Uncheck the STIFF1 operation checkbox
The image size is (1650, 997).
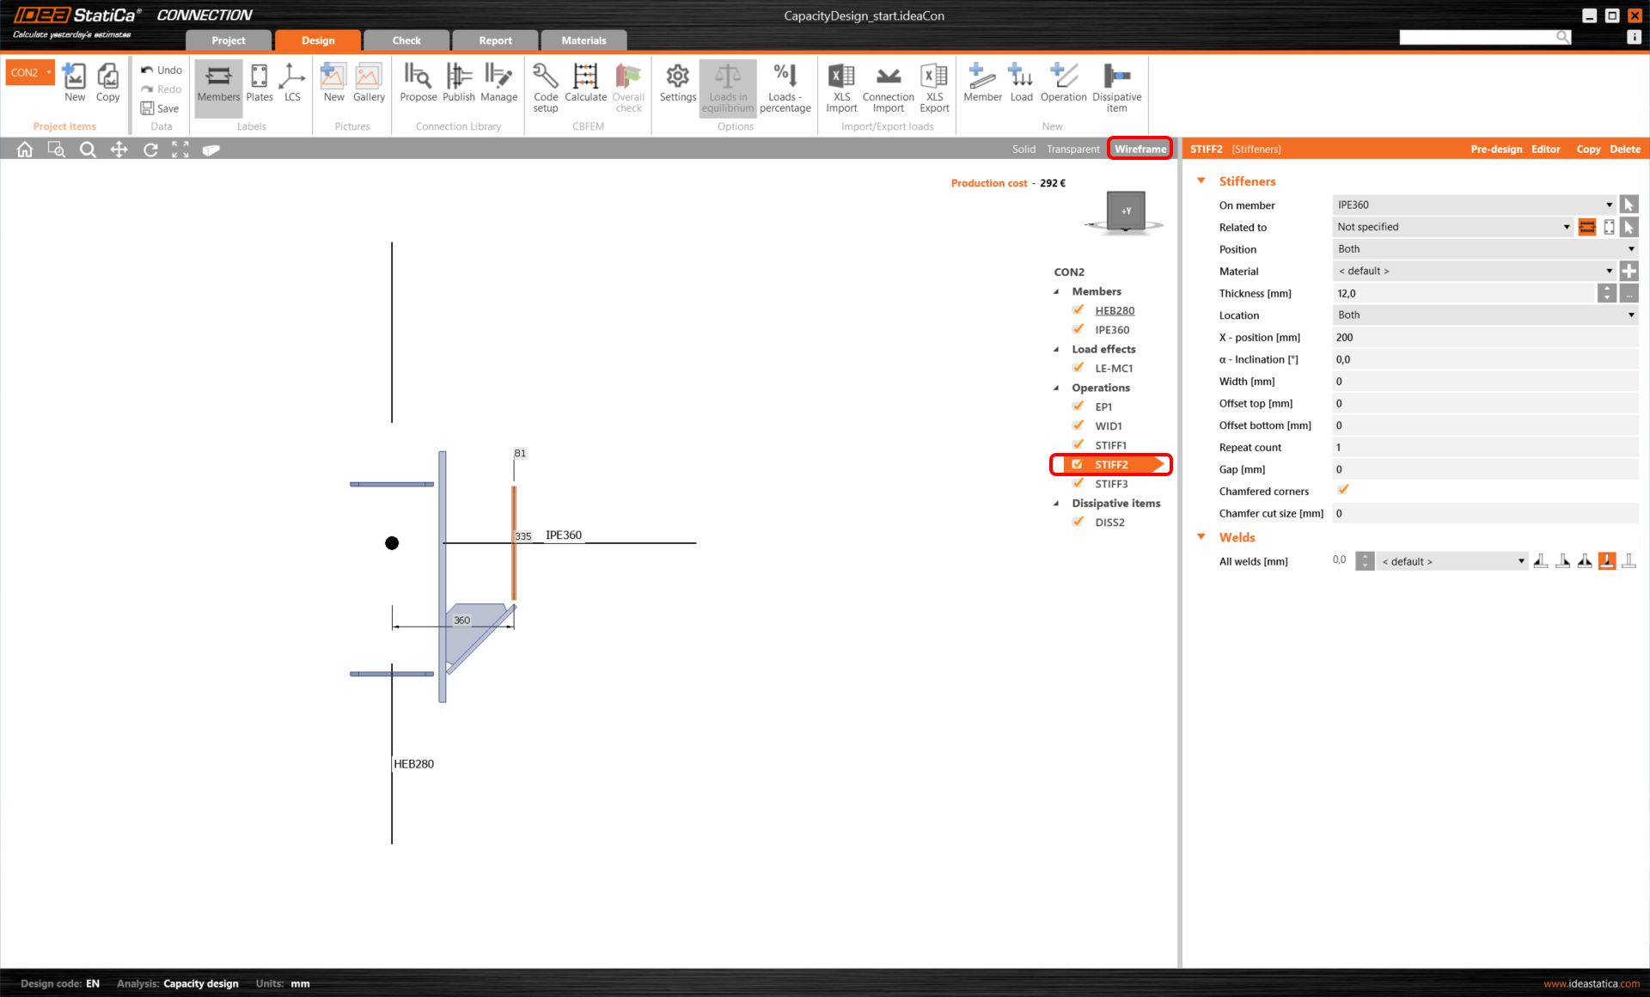tap(1079, 444)
